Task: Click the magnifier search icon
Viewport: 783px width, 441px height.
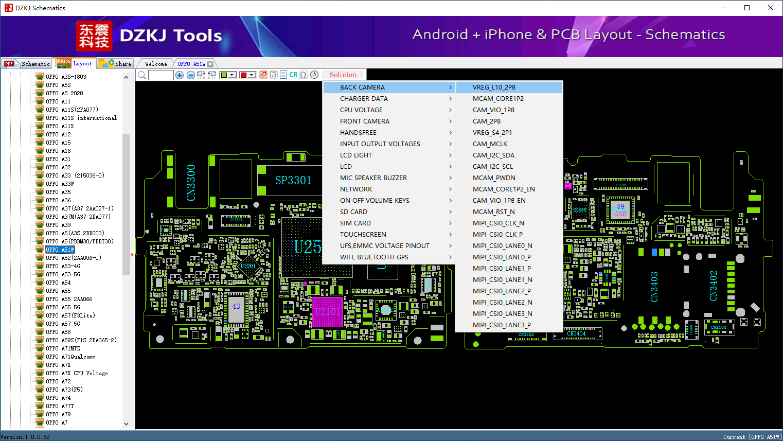Action: pos(142,75)
